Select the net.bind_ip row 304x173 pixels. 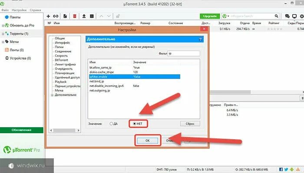(135, 81)
